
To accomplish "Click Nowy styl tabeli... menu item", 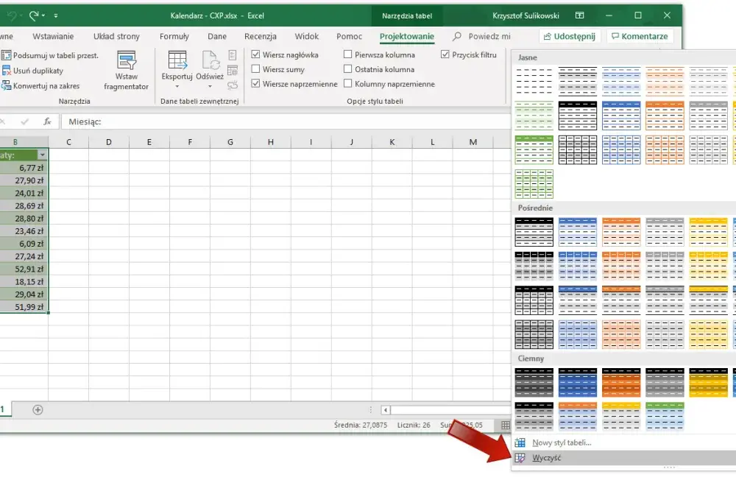I will click(x=623, y=442).
